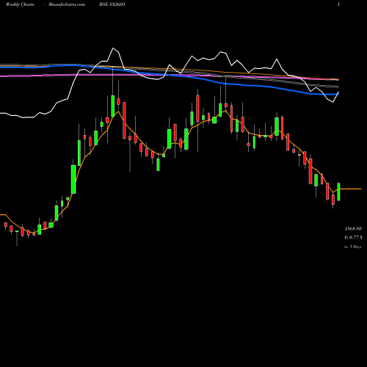Viewport: 367px width, 367px height.
Task: Click the last green candlestick on the chart
Action: pos(338,192)
